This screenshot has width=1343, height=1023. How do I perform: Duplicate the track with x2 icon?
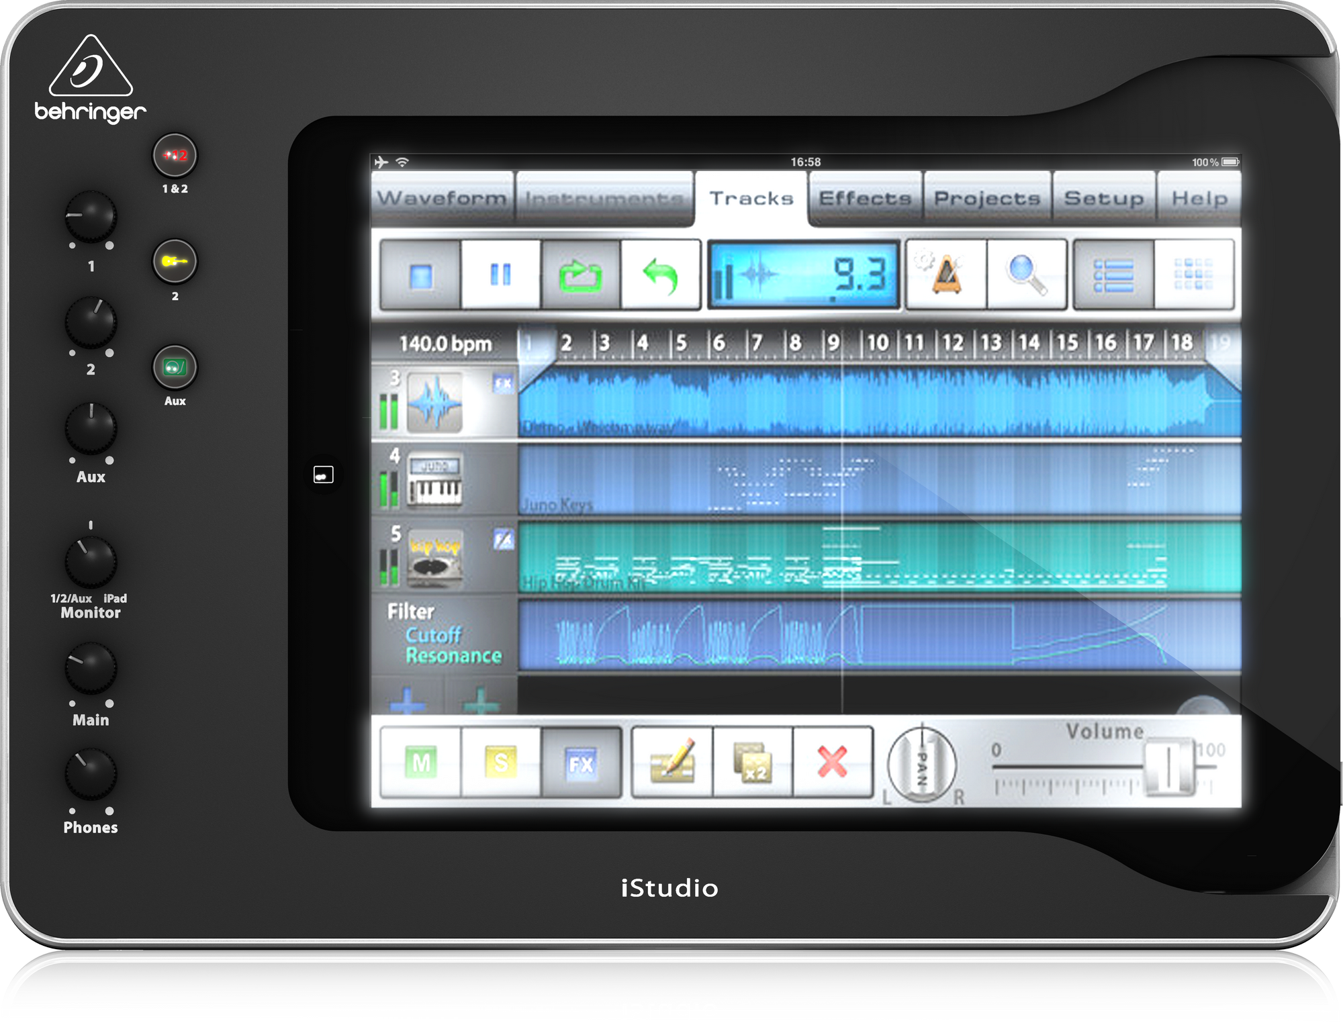[x=753, y=763]
